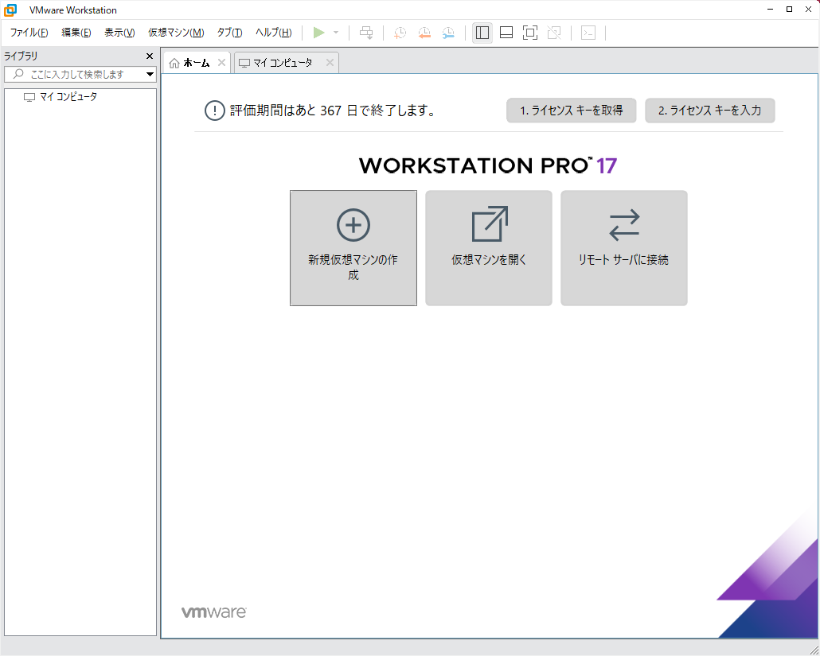Click リモート サーバに接続 tile
This screenshot has height=656, width=820.
click(x=624, y=248)
